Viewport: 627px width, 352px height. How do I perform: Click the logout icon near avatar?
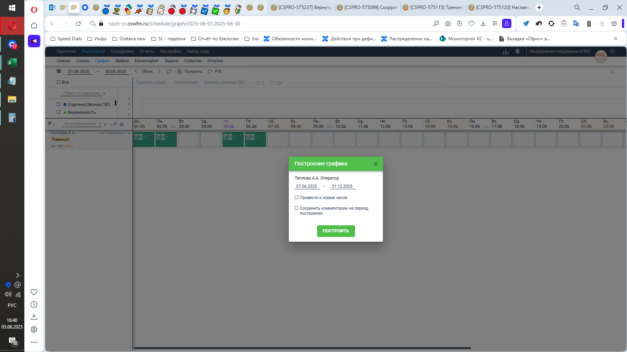613,51
